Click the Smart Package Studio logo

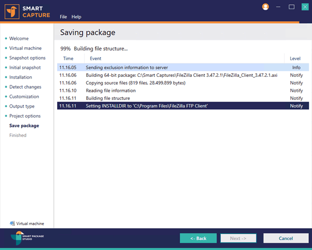(27, 238)
